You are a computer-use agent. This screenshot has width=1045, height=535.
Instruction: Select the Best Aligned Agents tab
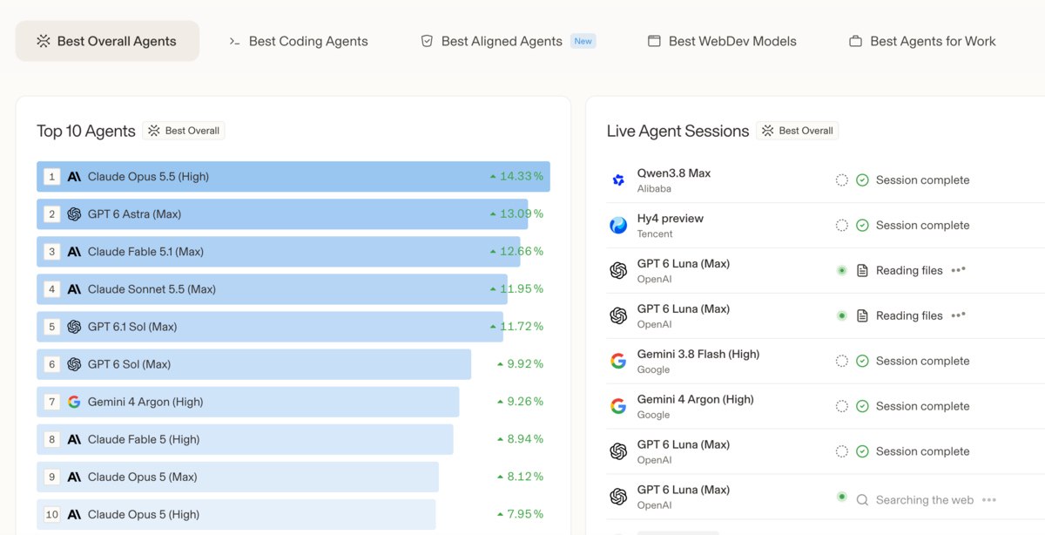[x=508, y=41]
